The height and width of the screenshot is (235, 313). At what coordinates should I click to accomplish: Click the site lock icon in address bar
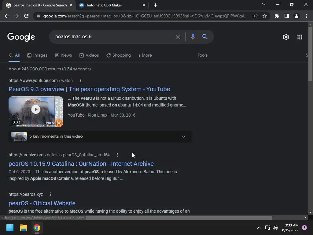click(x=39, y=16)
